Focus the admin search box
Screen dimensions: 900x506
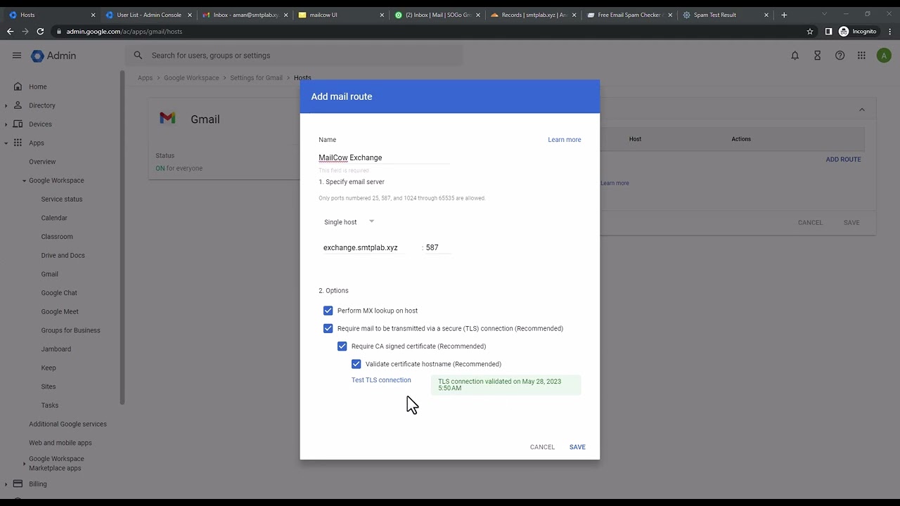295,56
